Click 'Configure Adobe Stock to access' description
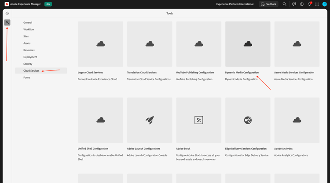Screen dimensions: 330x183 click(x=198, y=157)
